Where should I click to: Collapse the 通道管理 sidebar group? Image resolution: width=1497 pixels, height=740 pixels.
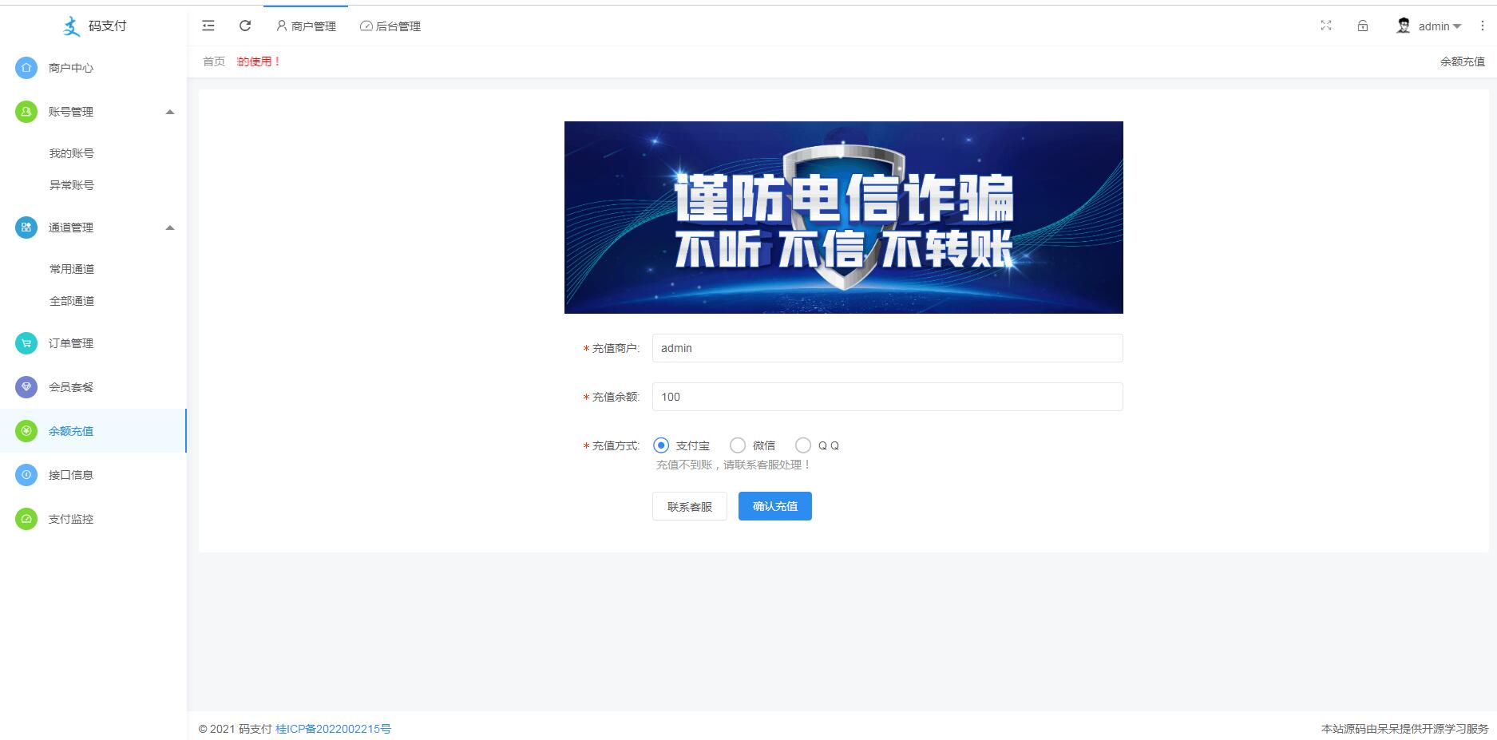click(169, 228)
